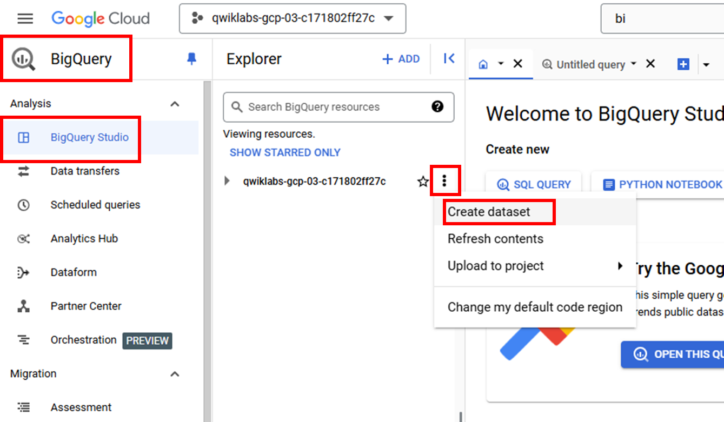724x422 pixels.
Task: Star the qwiklabs-gcp-03-c171802ff27c project
Action: point(423,182)
